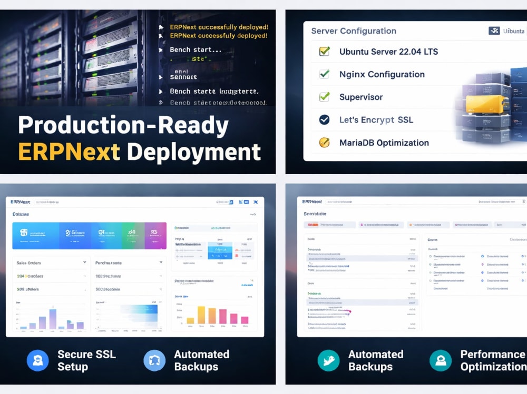
Task: Select the purple card at the banner's end
Action: pos(155,236)
